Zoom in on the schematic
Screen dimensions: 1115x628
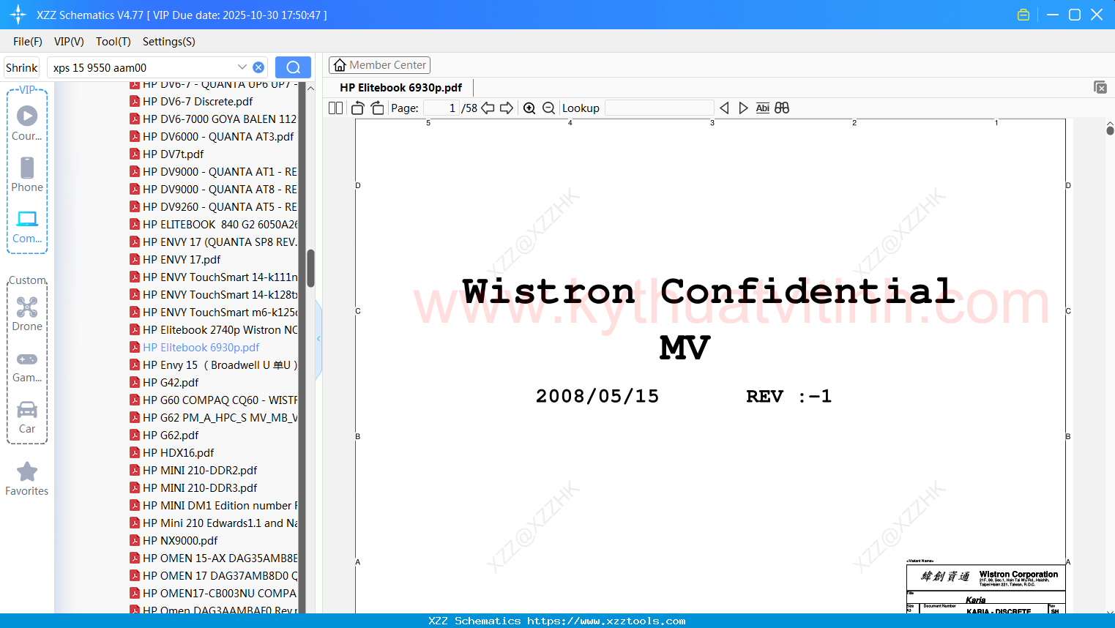pyautogui.click(x=529, y=108)
